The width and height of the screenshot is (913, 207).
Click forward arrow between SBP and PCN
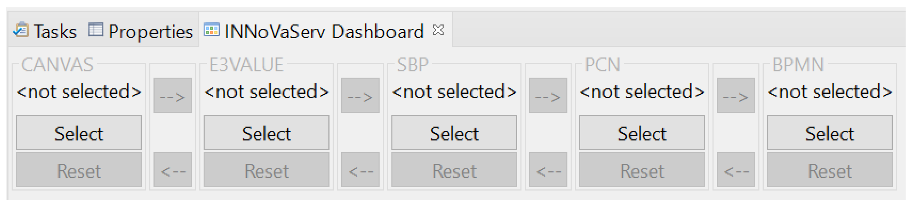point(548,96)
